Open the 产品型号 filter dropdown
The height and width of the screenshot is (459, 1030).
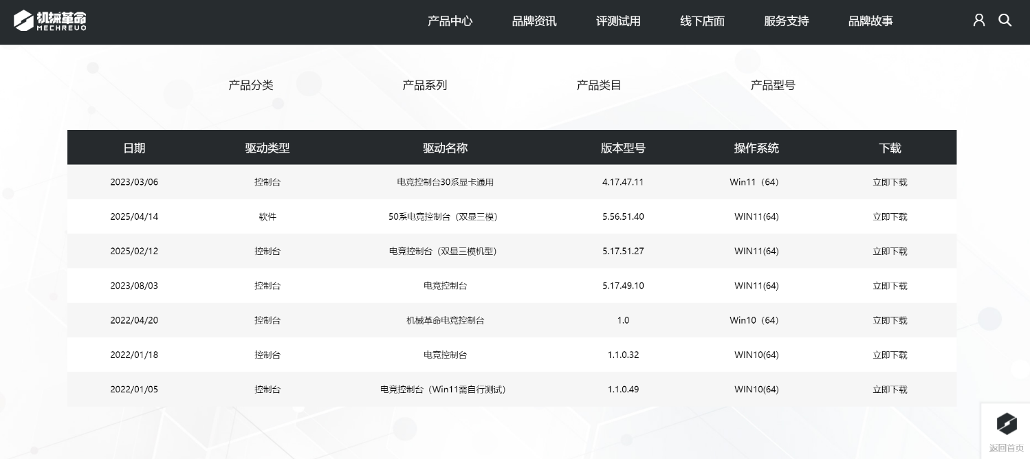tap(773, 85)
